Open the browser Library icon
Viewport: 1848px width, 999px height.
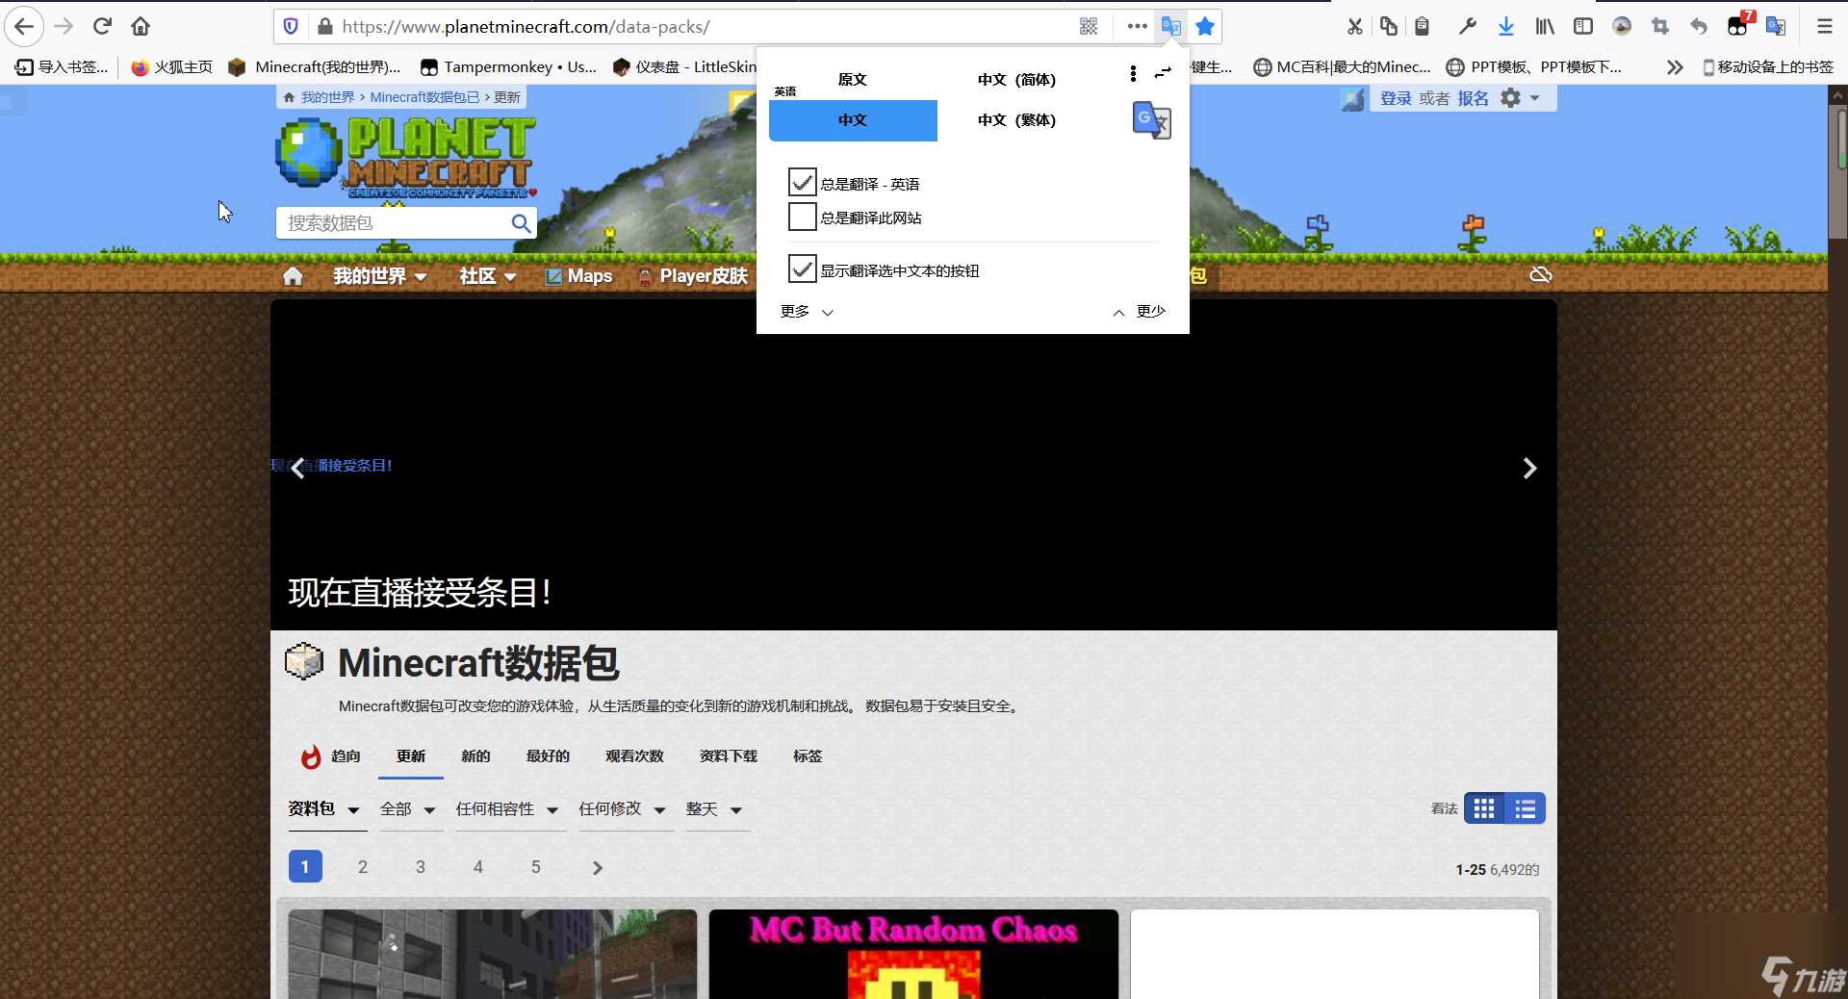pos(1543,26)
